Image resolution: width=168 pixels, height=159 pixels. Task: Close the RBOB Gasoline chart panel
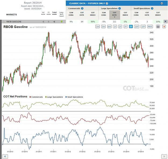pos(164,26)
